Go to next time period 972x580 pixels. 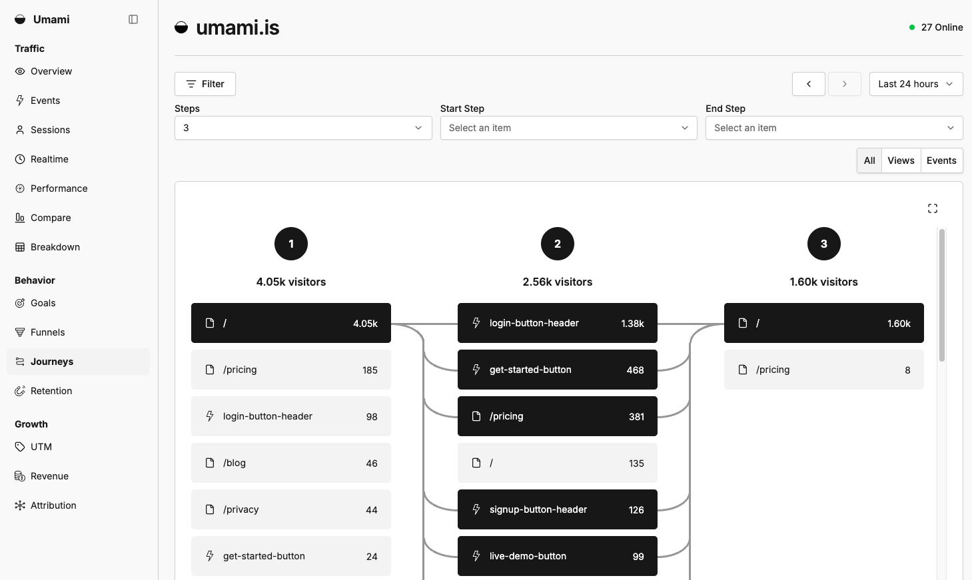point(845,84)
